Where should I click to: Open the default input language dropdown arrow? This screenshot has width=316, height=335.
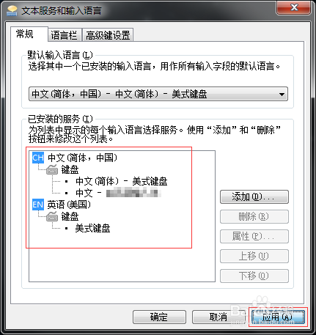pyautogui.click(x=282, y=94)
